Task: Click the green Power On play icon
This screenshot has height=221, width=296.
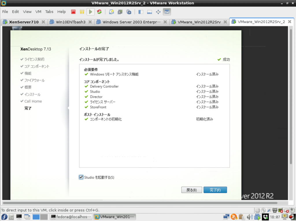Action: [90, 12]
